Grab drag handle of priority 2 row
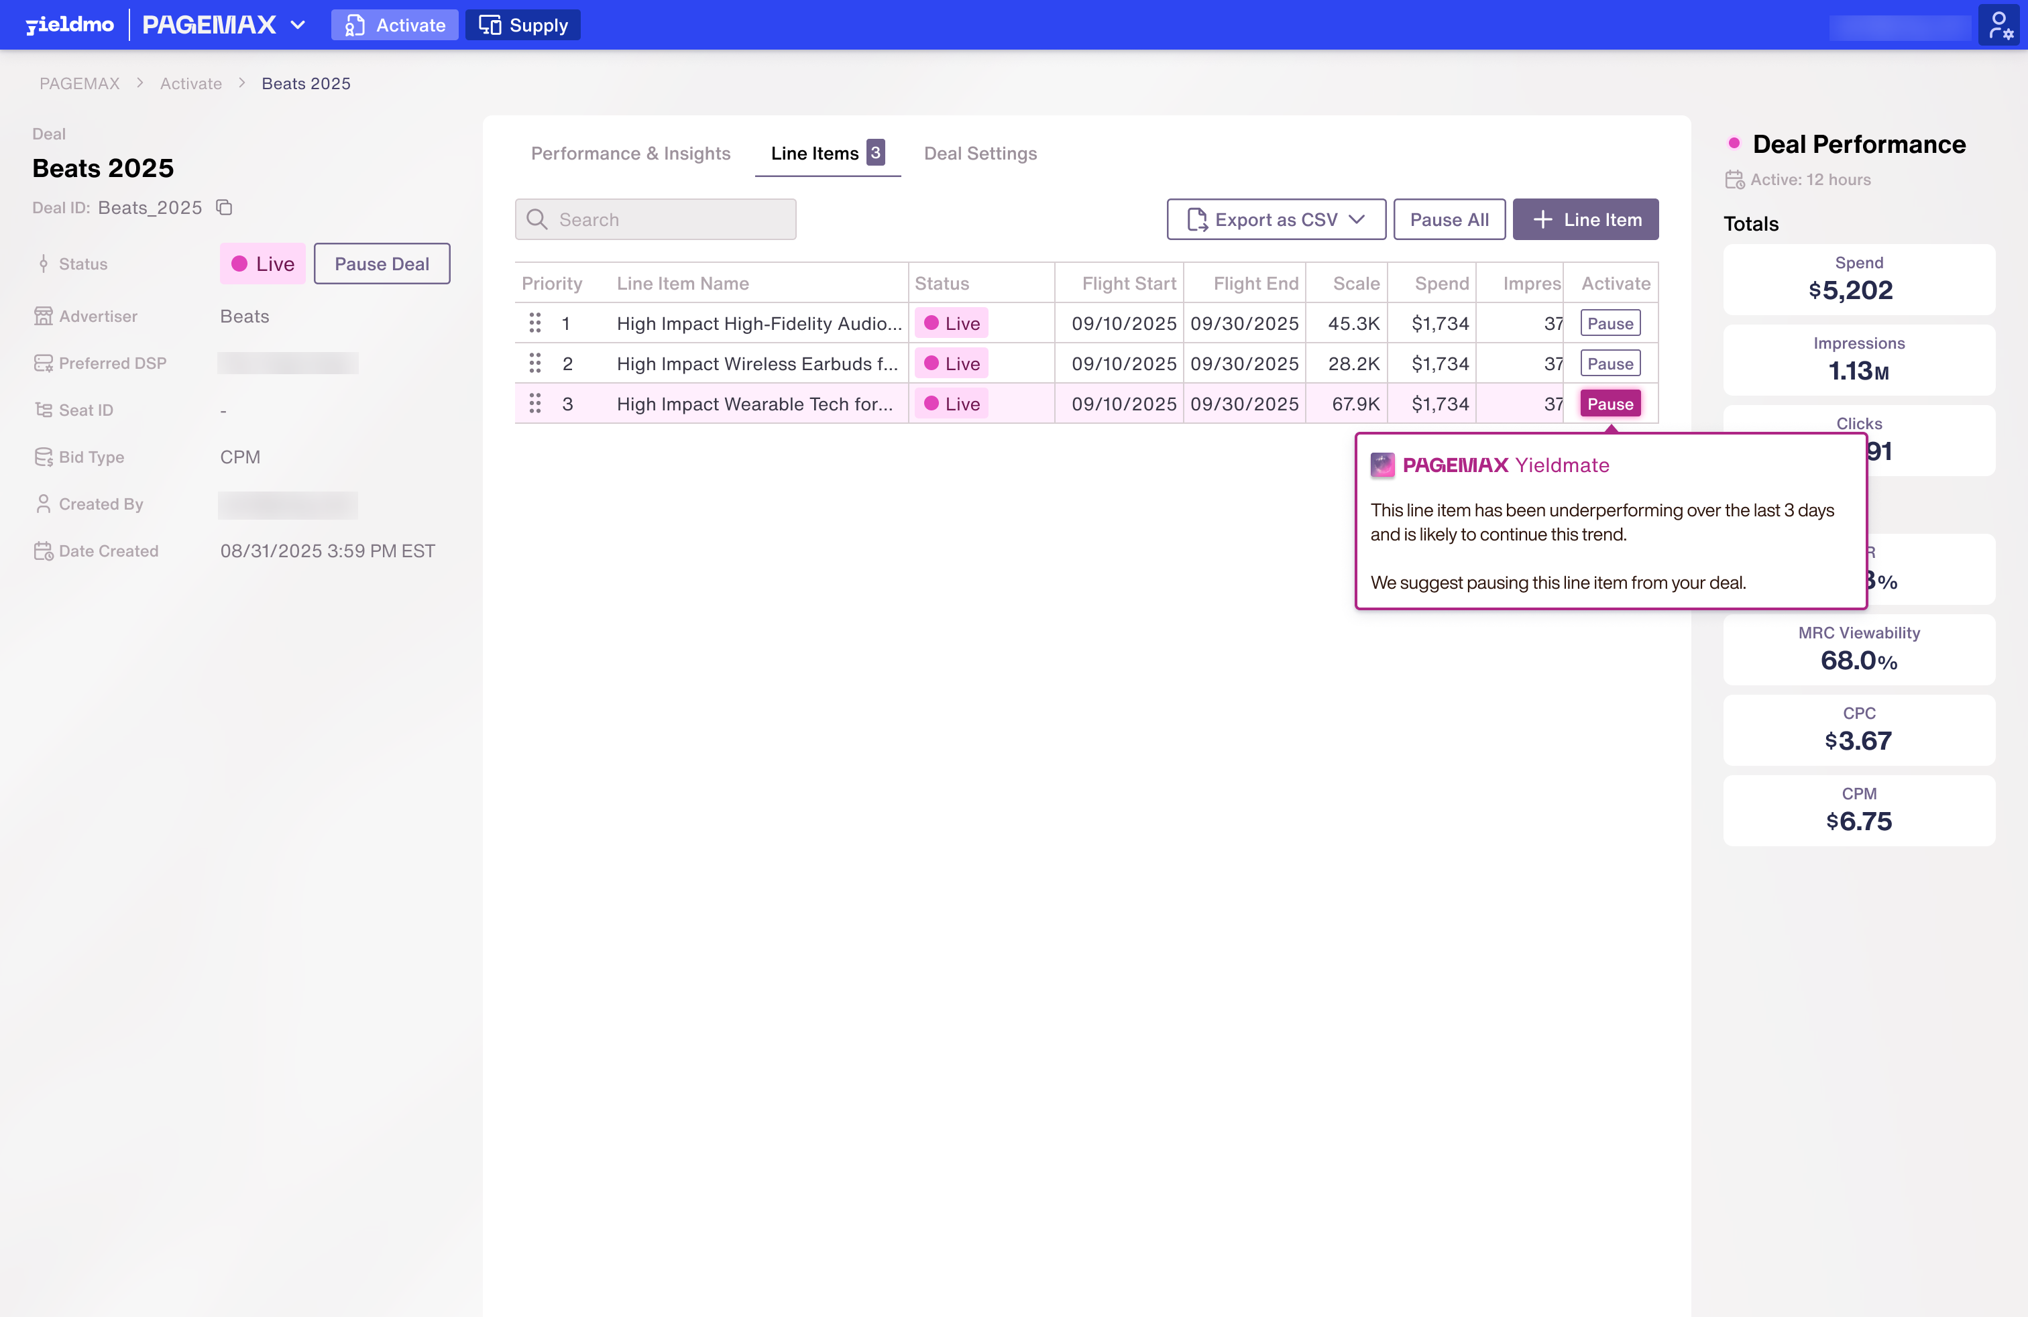This screenshot has height=1317, width=2028. pyautogui.click(x=534, y=363)
